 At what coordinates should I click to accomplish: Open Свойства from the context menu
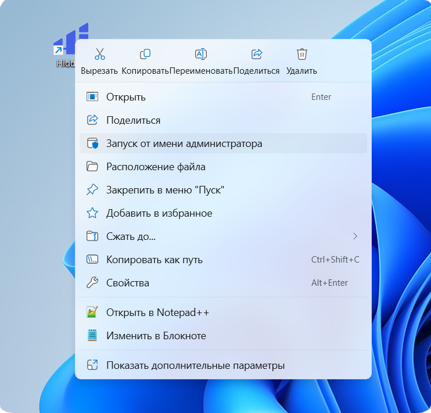tap(127, 283)
